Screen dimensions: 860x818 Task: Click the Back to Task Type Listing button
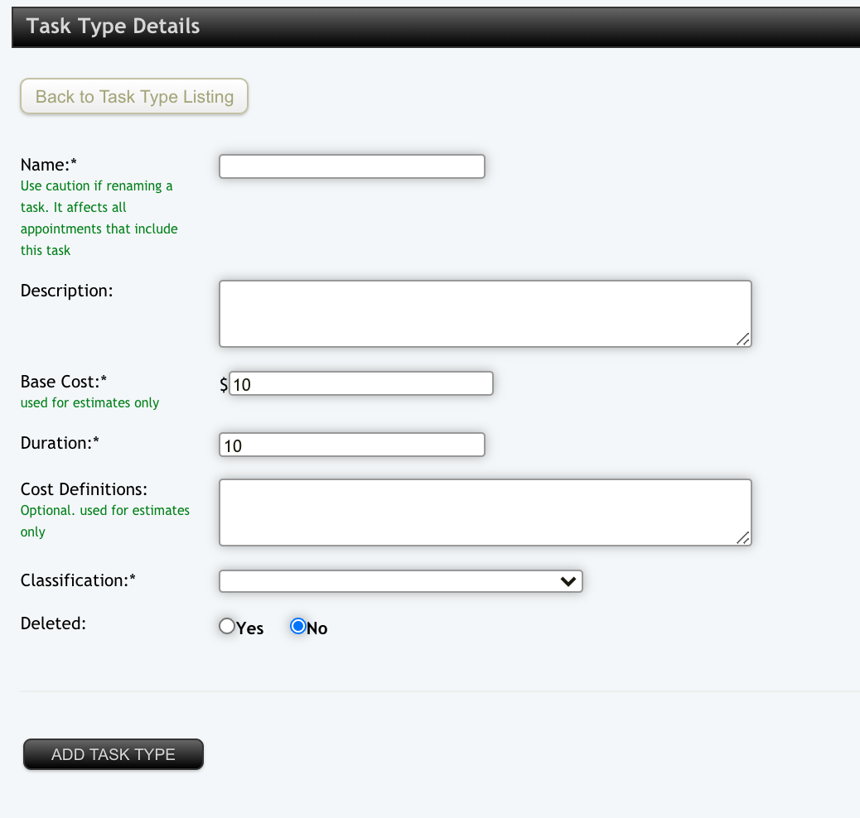point(134,97)
